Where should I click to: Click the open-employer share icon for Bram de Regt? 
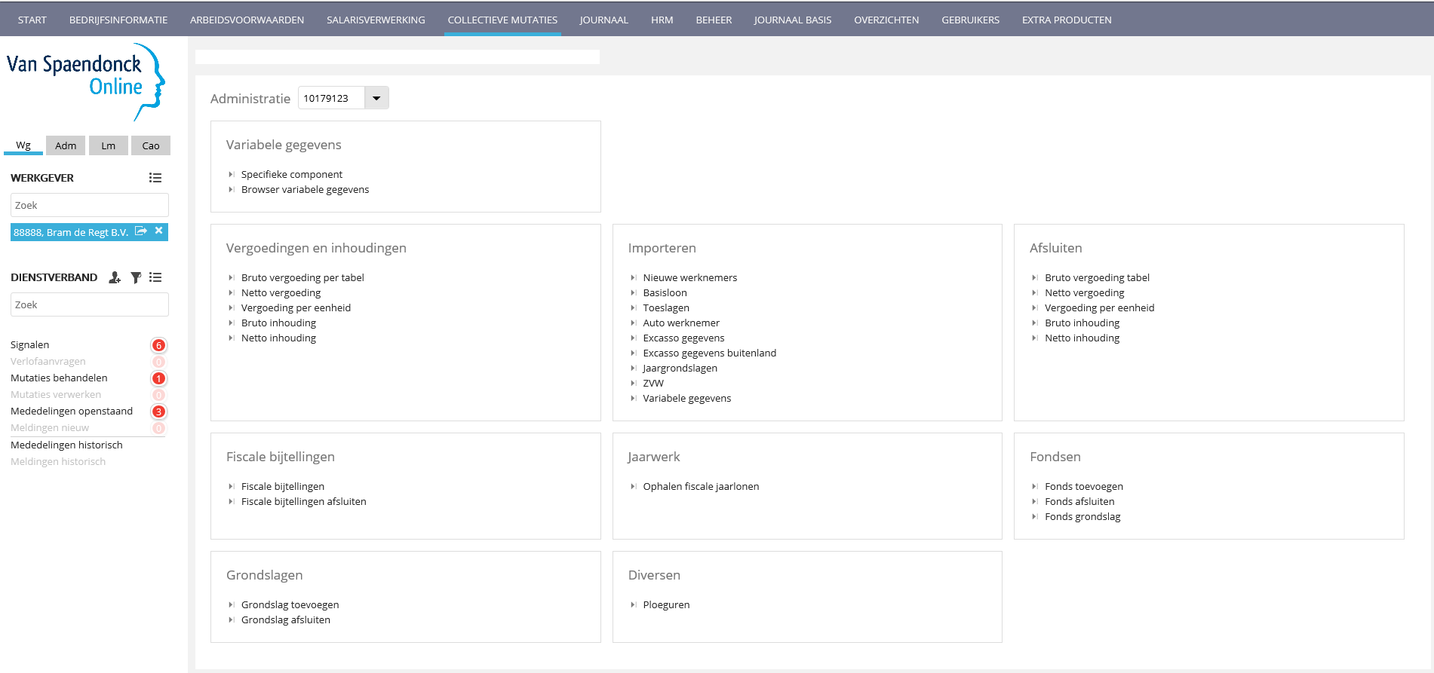(141, 231)
